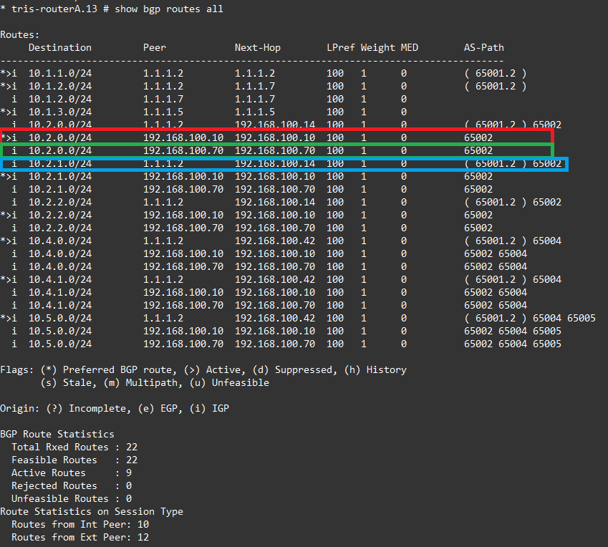608x547 pixels.
Task: Select the blue-outlined 10.2.1.0/24 route row
Action: coord(284,164)
